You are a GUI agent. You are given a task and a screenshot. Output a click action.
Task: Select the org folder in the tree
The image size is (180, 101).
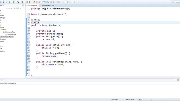tap(3, 27)
